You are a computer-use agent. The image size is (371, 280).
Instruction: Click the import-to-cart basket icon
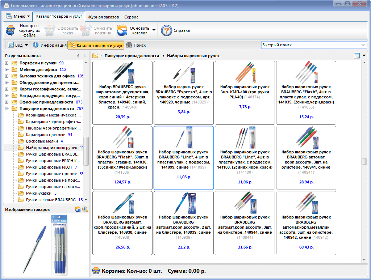coord(11,30)
